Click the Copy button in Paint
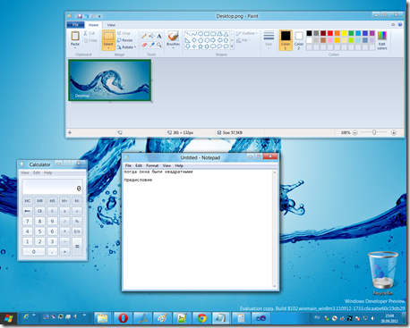The image size is (410, 328). tap(90, 40)
